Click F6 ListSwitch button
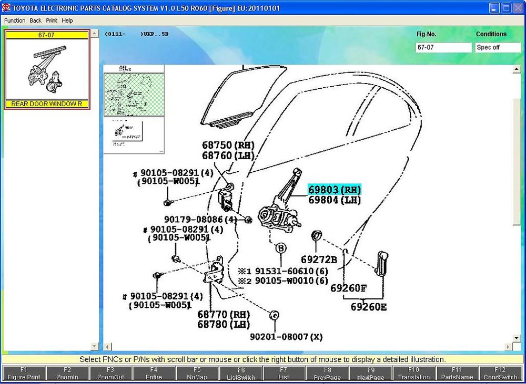This screenshot has width=526, height=384. tap(240, 373)
